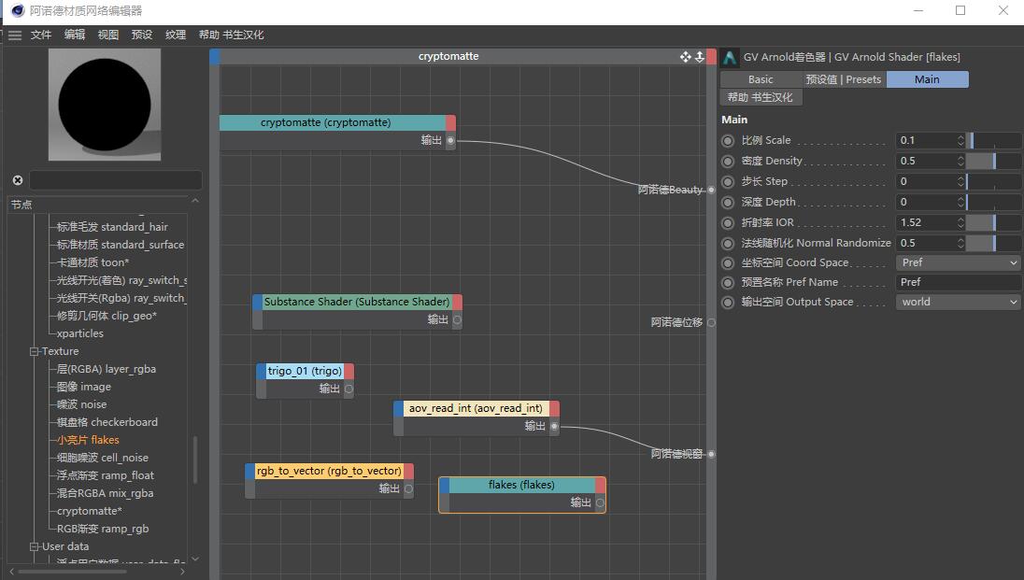This screenshot has width=1024, height=580.
Task: Click the material preview sphere thumbnail
Action: (105, 105)
